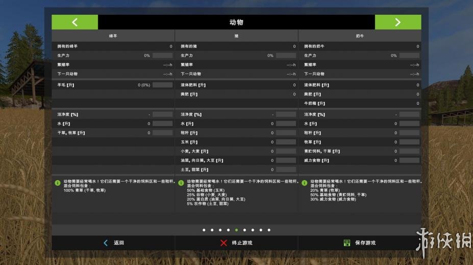Select the eighth page indicator dot
The width and height of the screenshot is (473, 265).
[261, 230]
